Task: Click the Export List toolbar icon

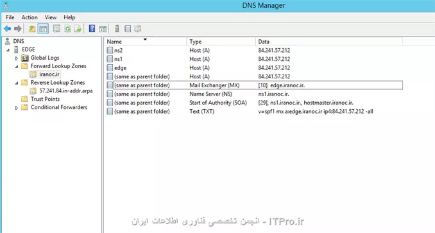Action: [x=78, y=29]
